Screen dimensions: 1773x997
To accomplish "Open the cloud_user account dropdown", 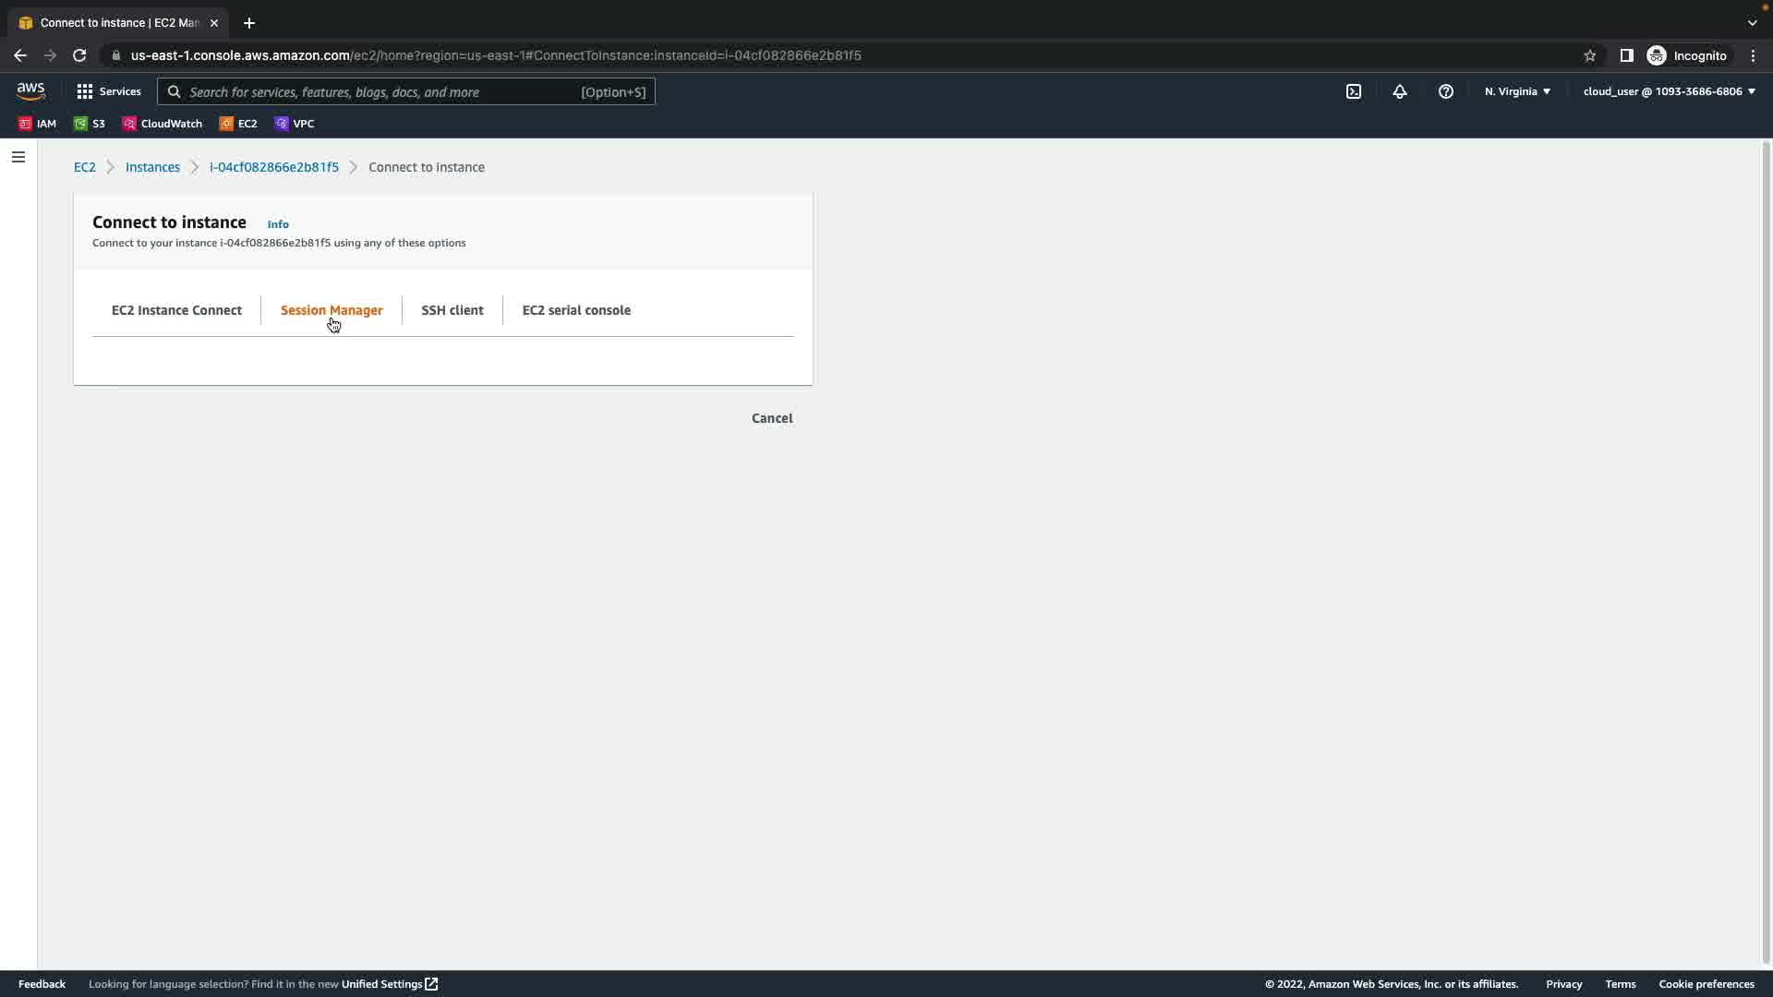I will pyautogui.click(x=1669, y=91).
